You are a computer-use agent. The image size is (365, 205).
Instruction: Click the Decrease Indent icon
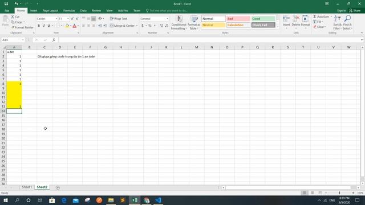(x=100, y=26)
